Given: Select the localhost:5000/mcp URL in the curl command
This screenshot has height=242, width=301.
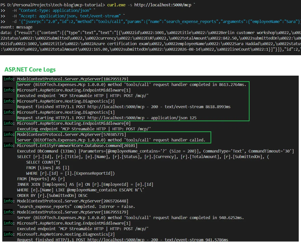Looking at the screenshot, I should coord(163,5).
